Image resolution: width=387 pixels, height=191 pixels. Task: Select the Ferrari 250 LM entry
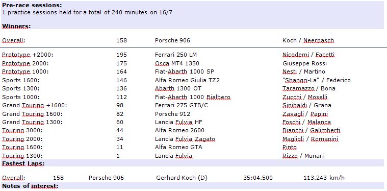176,55
